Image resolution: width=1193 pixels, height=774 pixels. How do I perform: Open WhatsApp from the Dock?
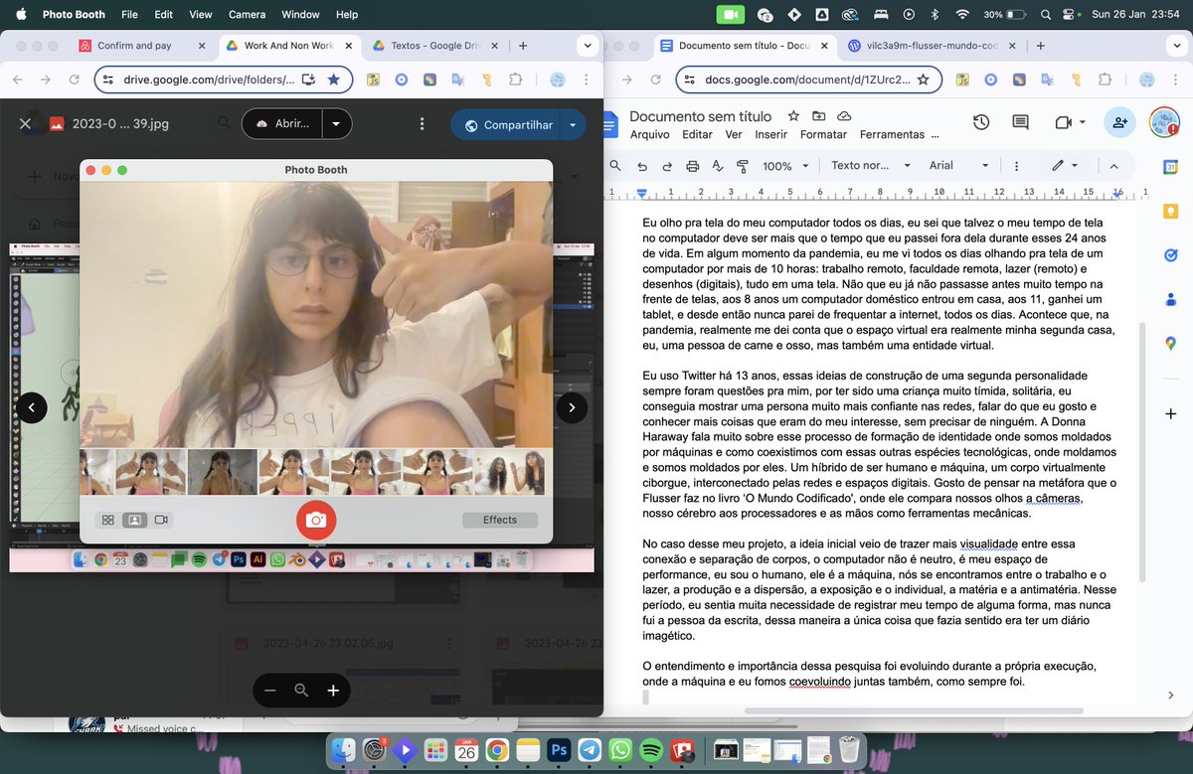click(619, 750)
